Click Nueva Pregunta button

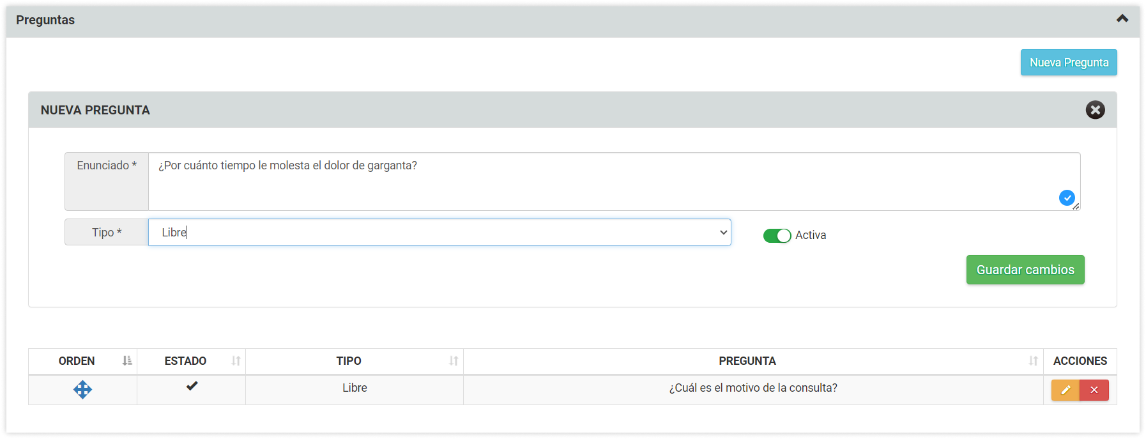(1069, 63)
